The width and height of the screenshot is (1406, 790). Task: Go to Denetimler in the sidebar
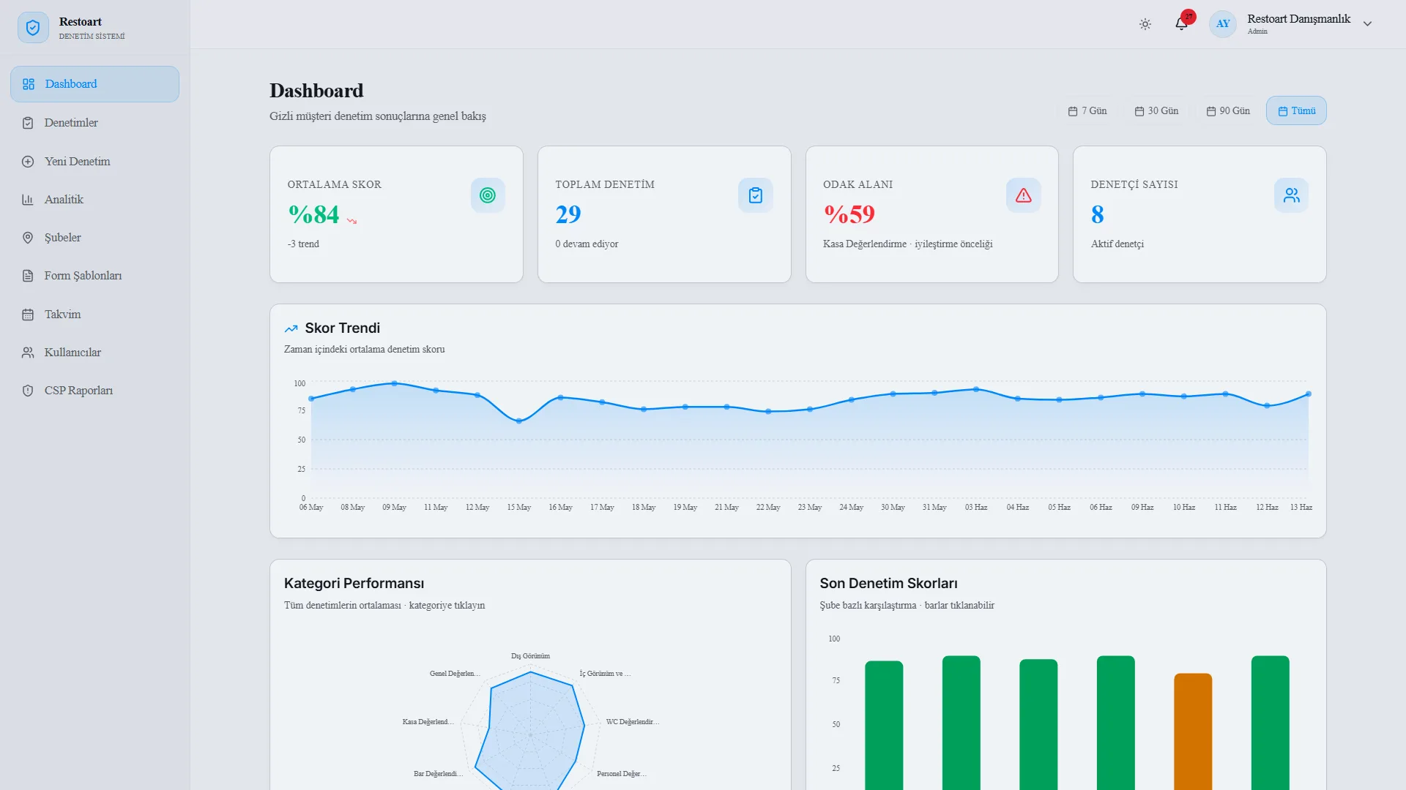point(94,123)
